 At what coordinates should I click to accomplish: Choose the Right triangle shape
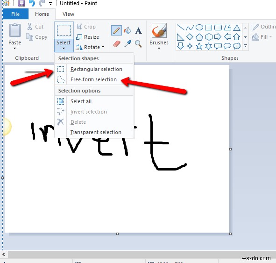pos(180,37)
